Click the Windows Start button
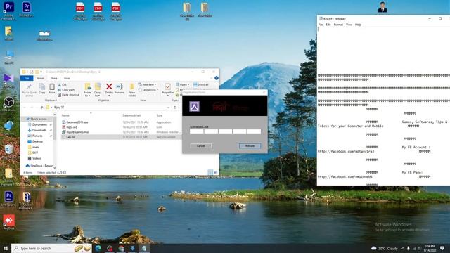450x253 pixels. [x=5, y=248]
